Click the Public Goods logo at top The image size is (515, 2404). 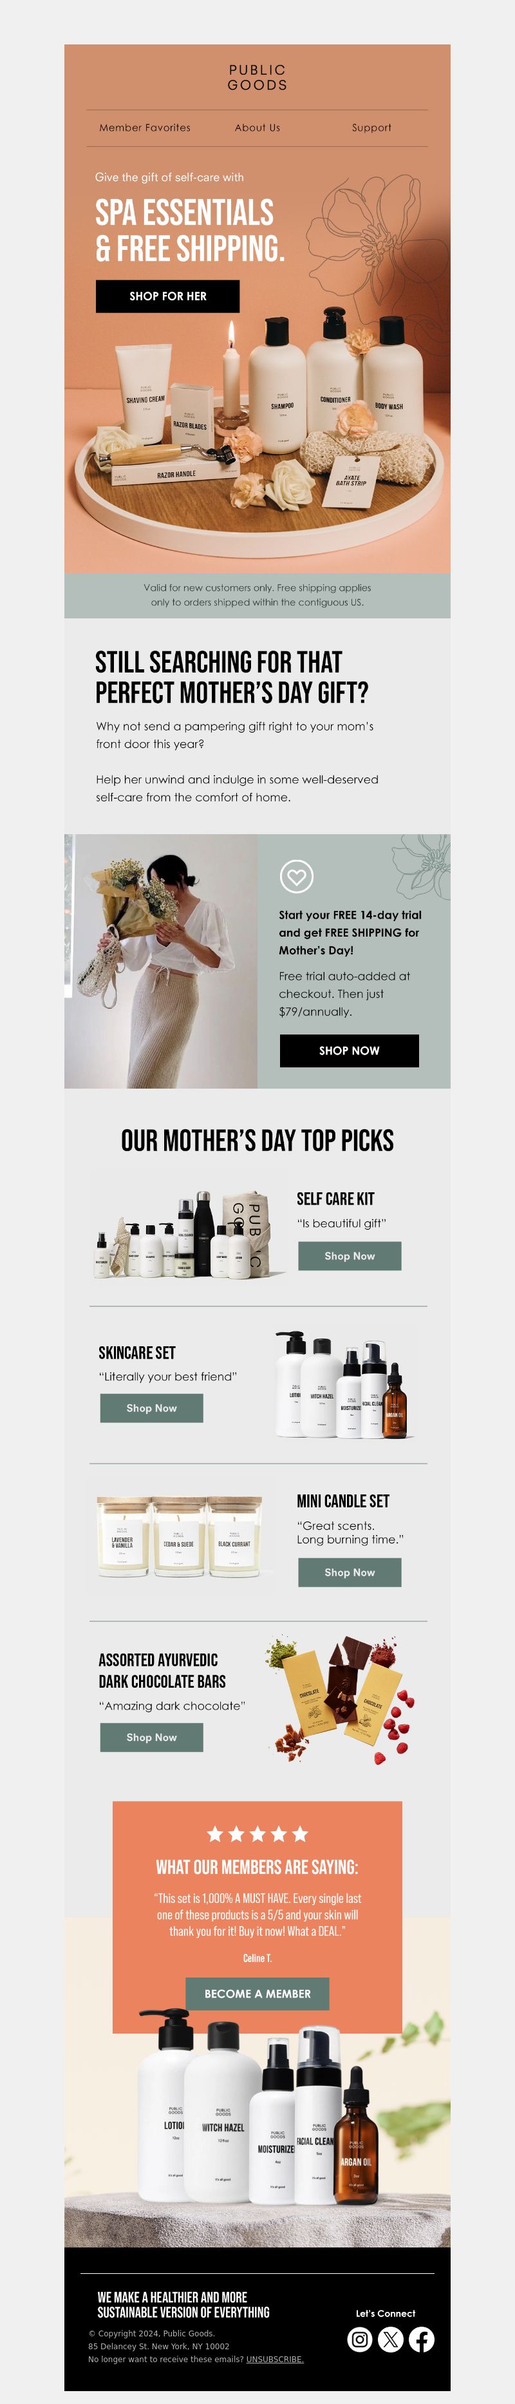(257, 77)
